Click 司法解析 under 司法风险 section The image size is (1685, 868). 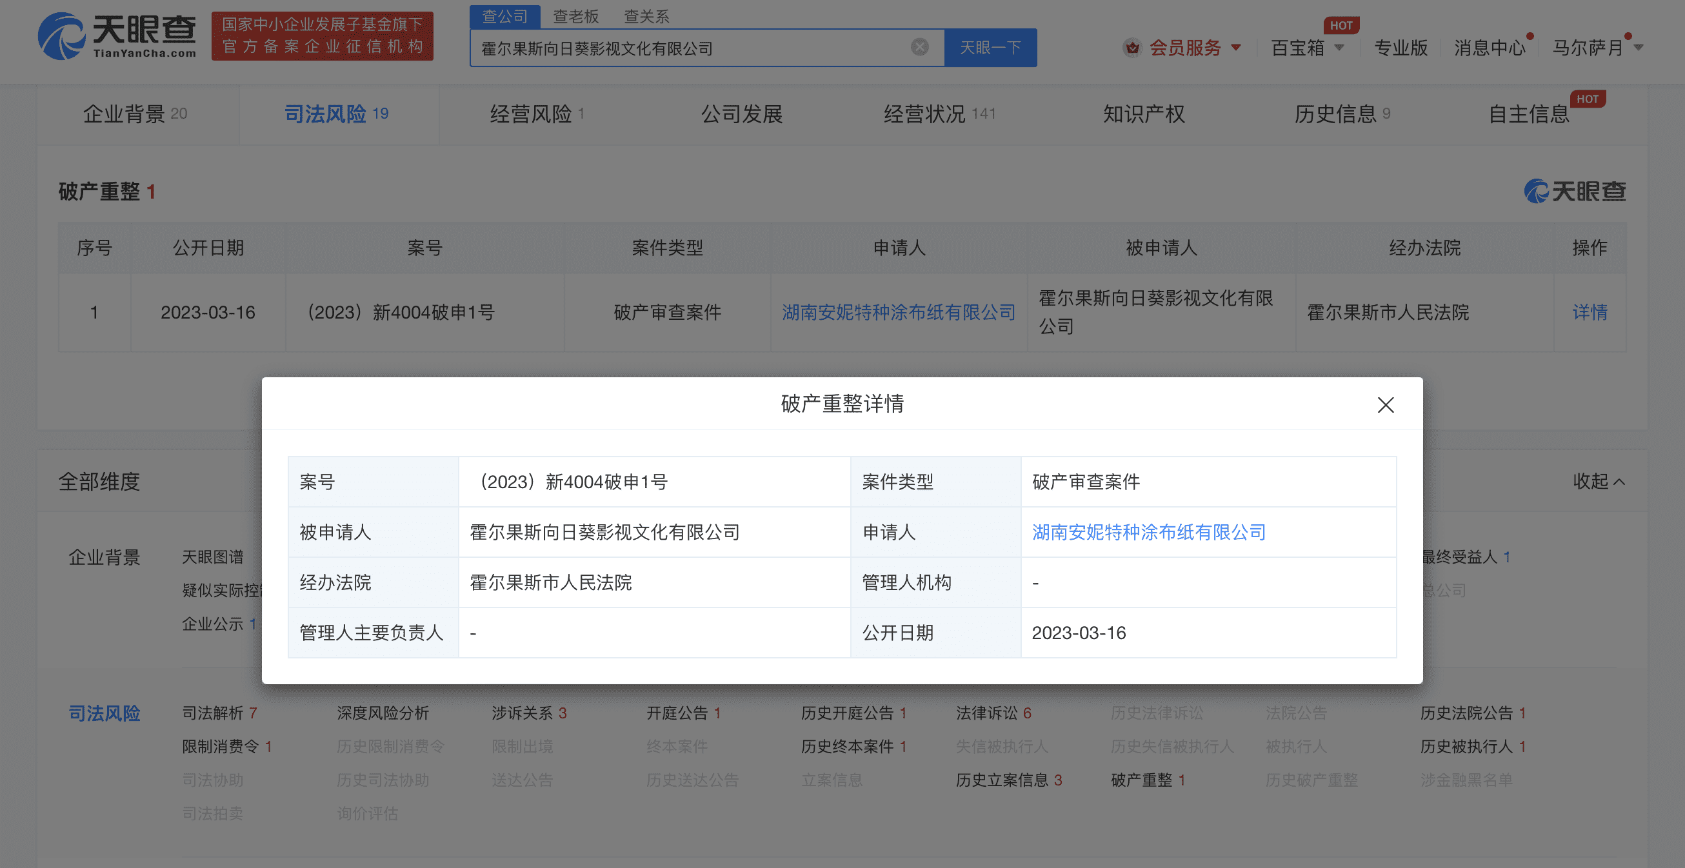pyautogui.click(x=214, y=713)
